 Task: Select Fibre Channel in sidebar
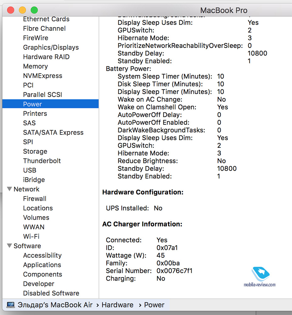click(44, 29)
